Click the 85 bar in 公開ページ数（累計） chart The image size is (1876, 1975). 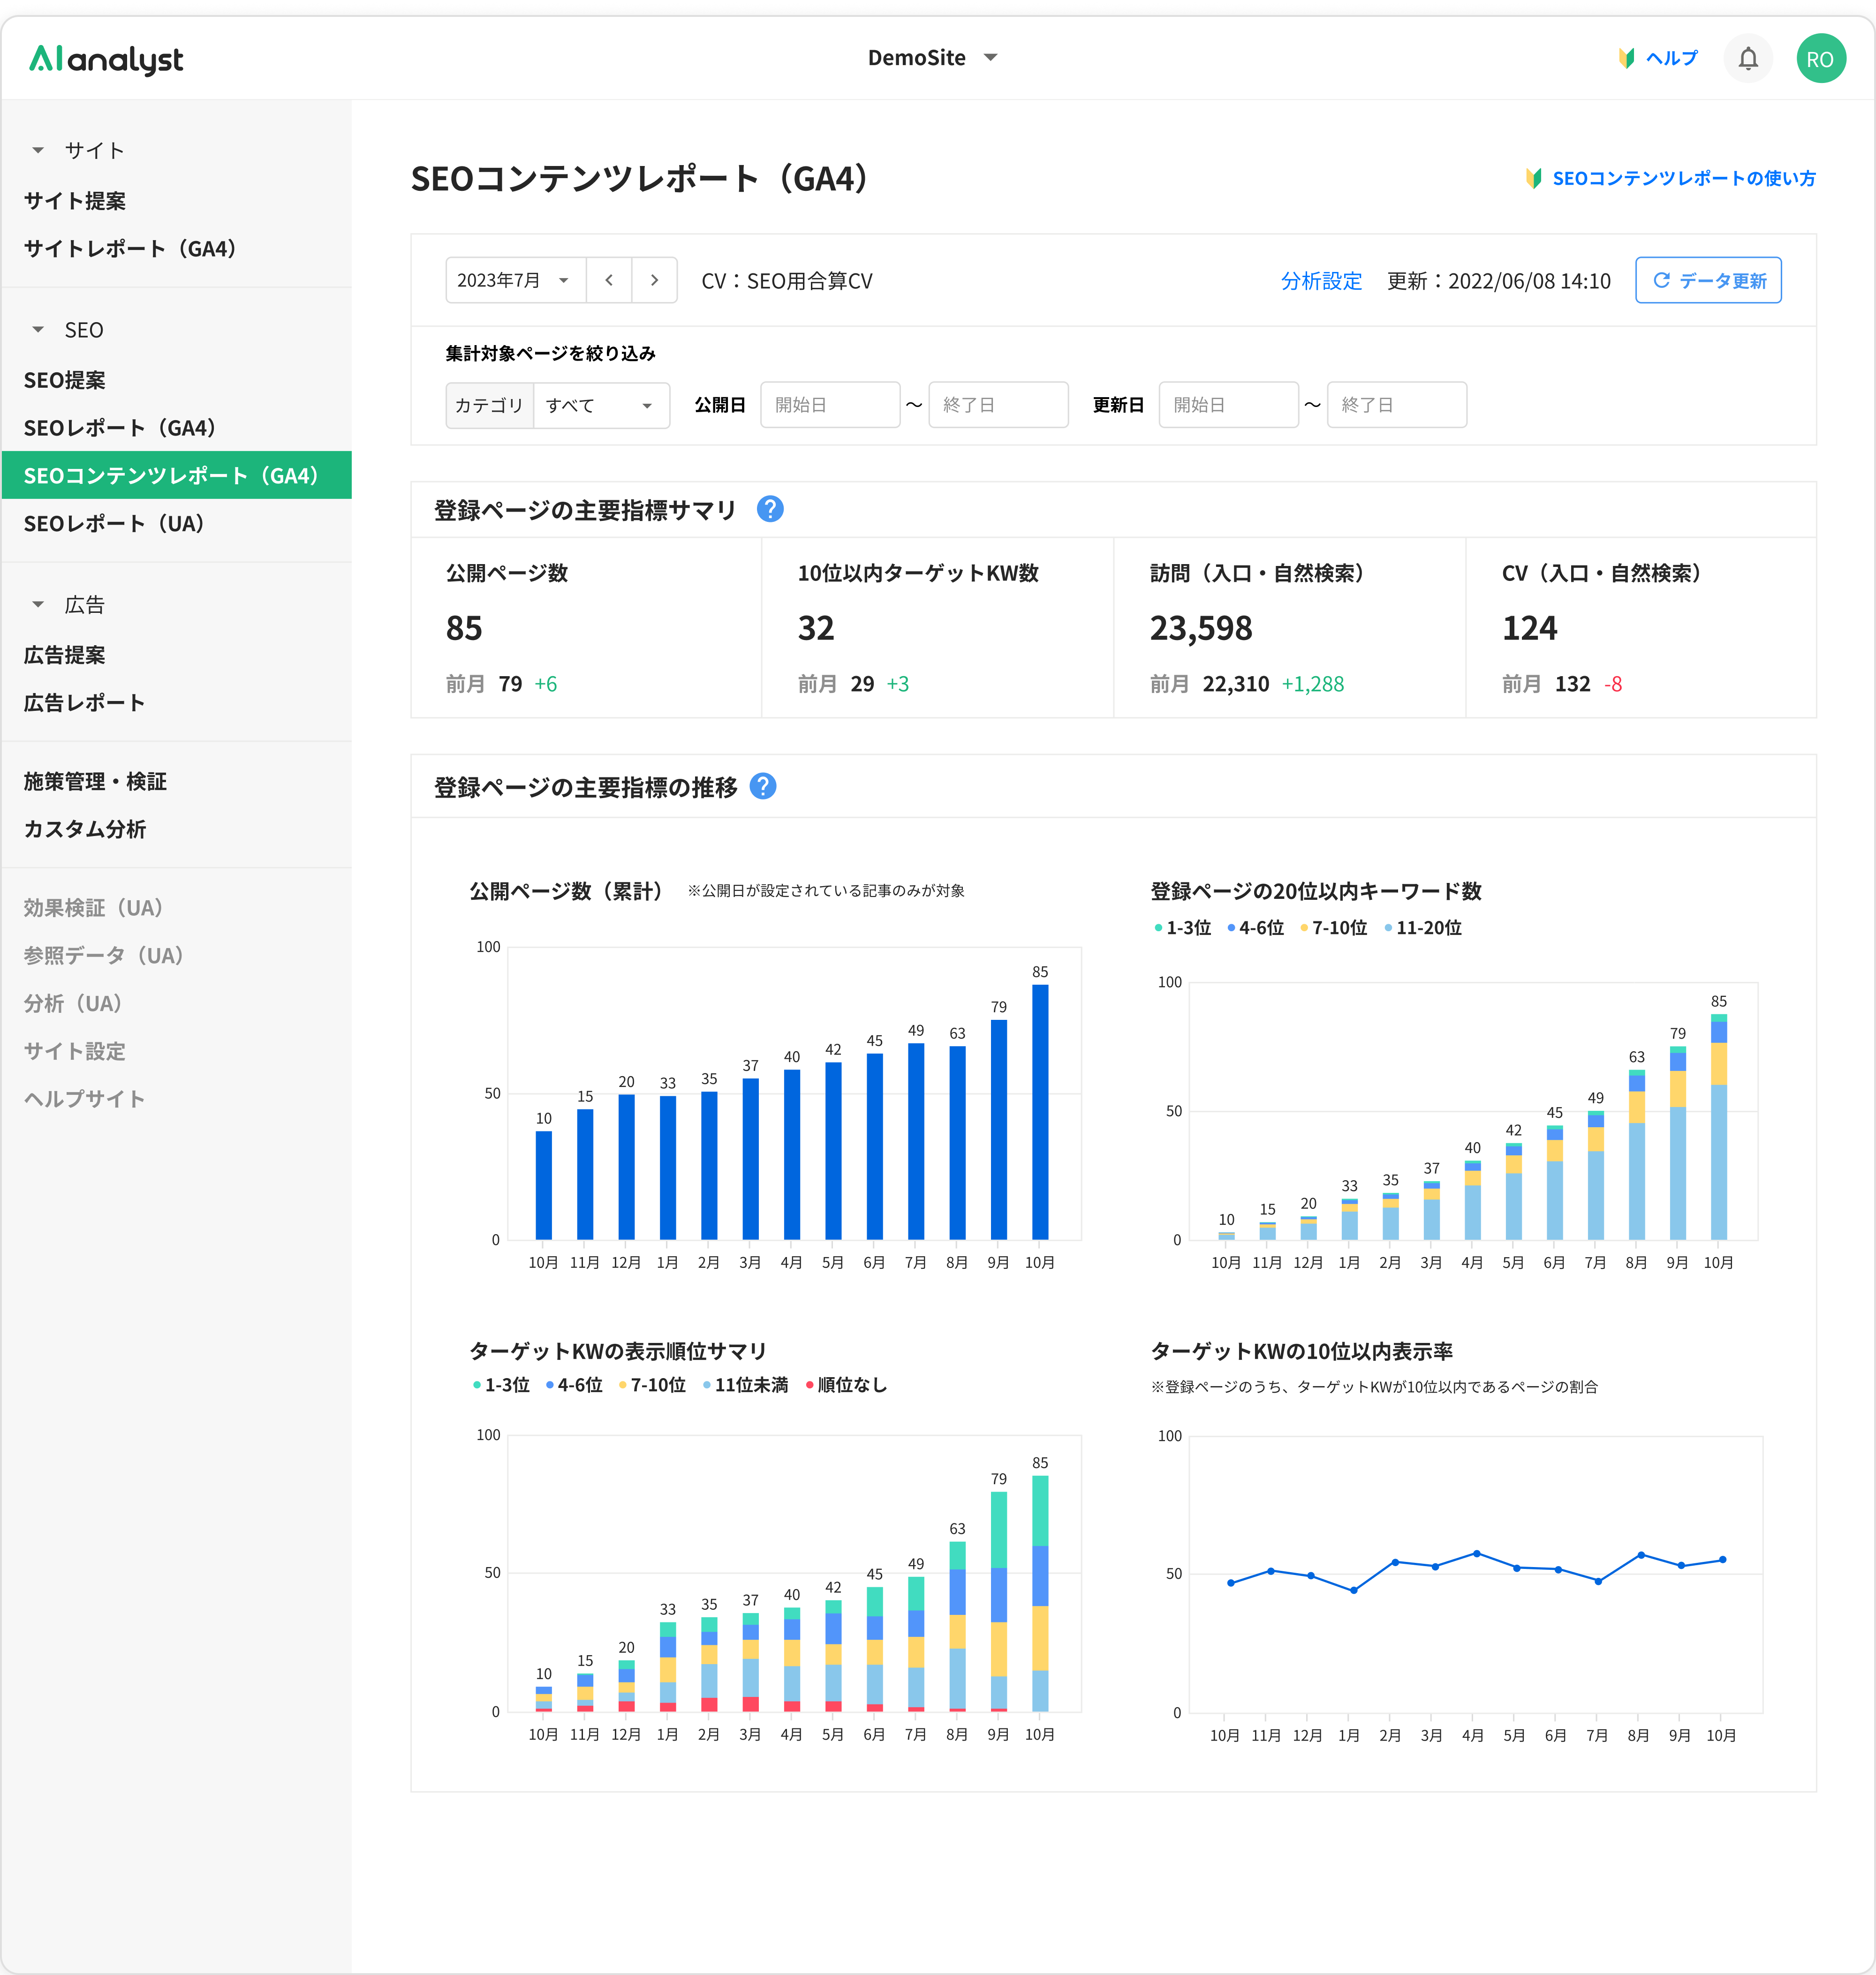1040,1112
